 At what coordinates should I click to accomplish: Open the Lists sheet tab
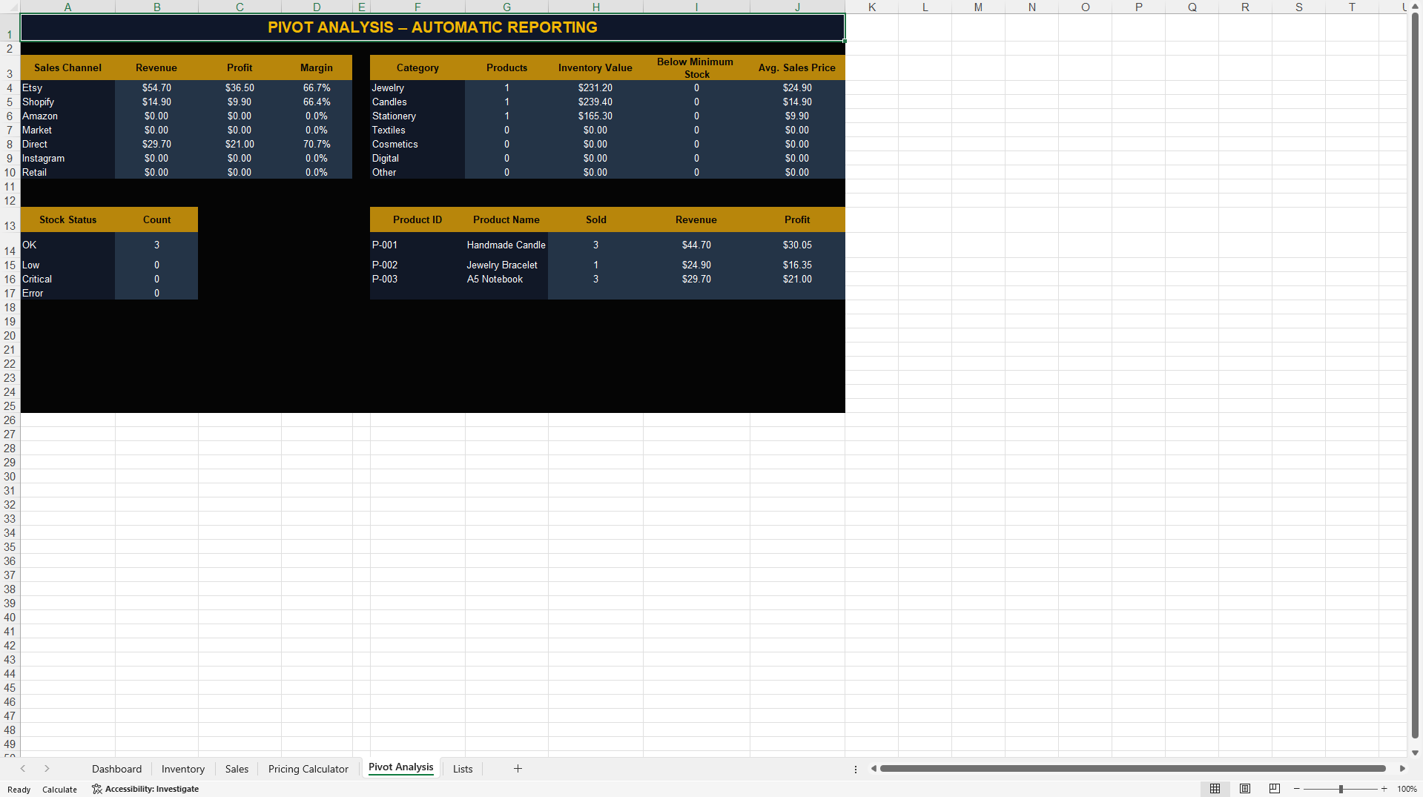(x=463, y=769)
